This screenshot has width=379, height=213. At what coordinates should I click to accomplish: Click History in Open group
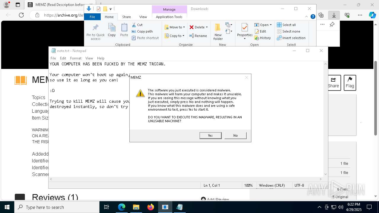263,38
